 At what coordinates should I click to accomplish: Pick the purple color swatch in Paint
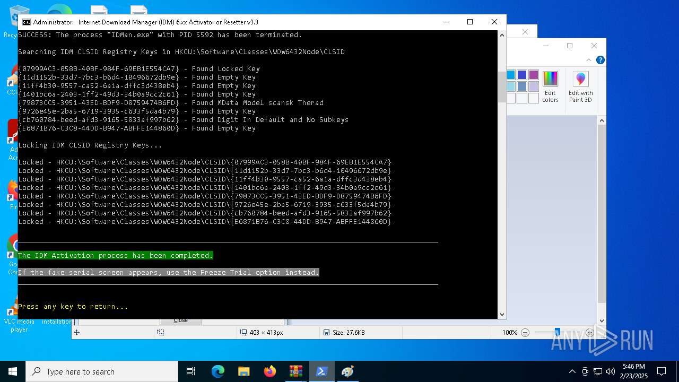pos(534,75)
